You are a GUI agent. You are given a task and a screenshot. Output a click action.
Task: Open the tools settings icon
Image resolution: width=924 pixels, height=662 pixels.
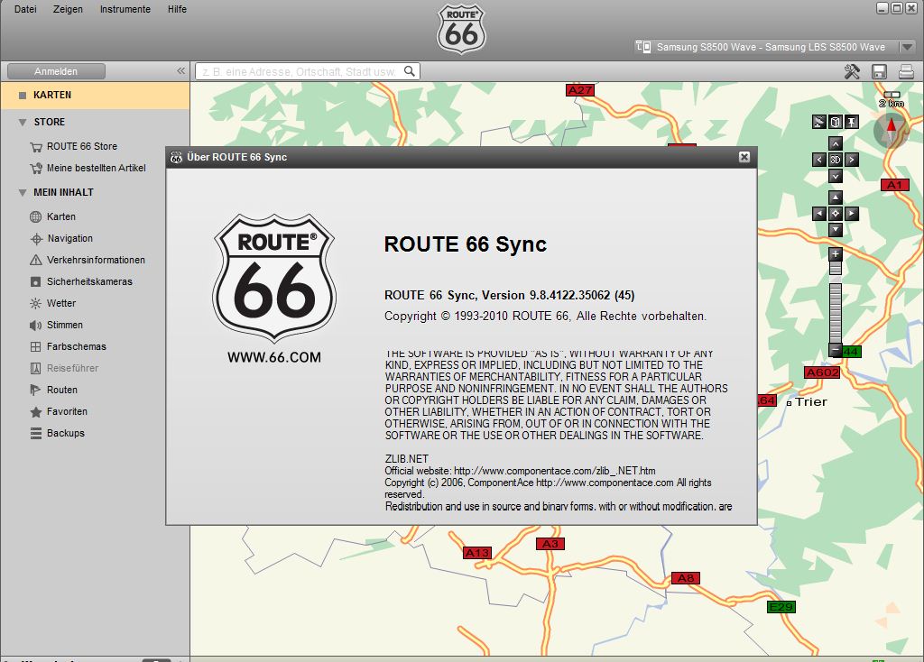(x=852, y=71)
